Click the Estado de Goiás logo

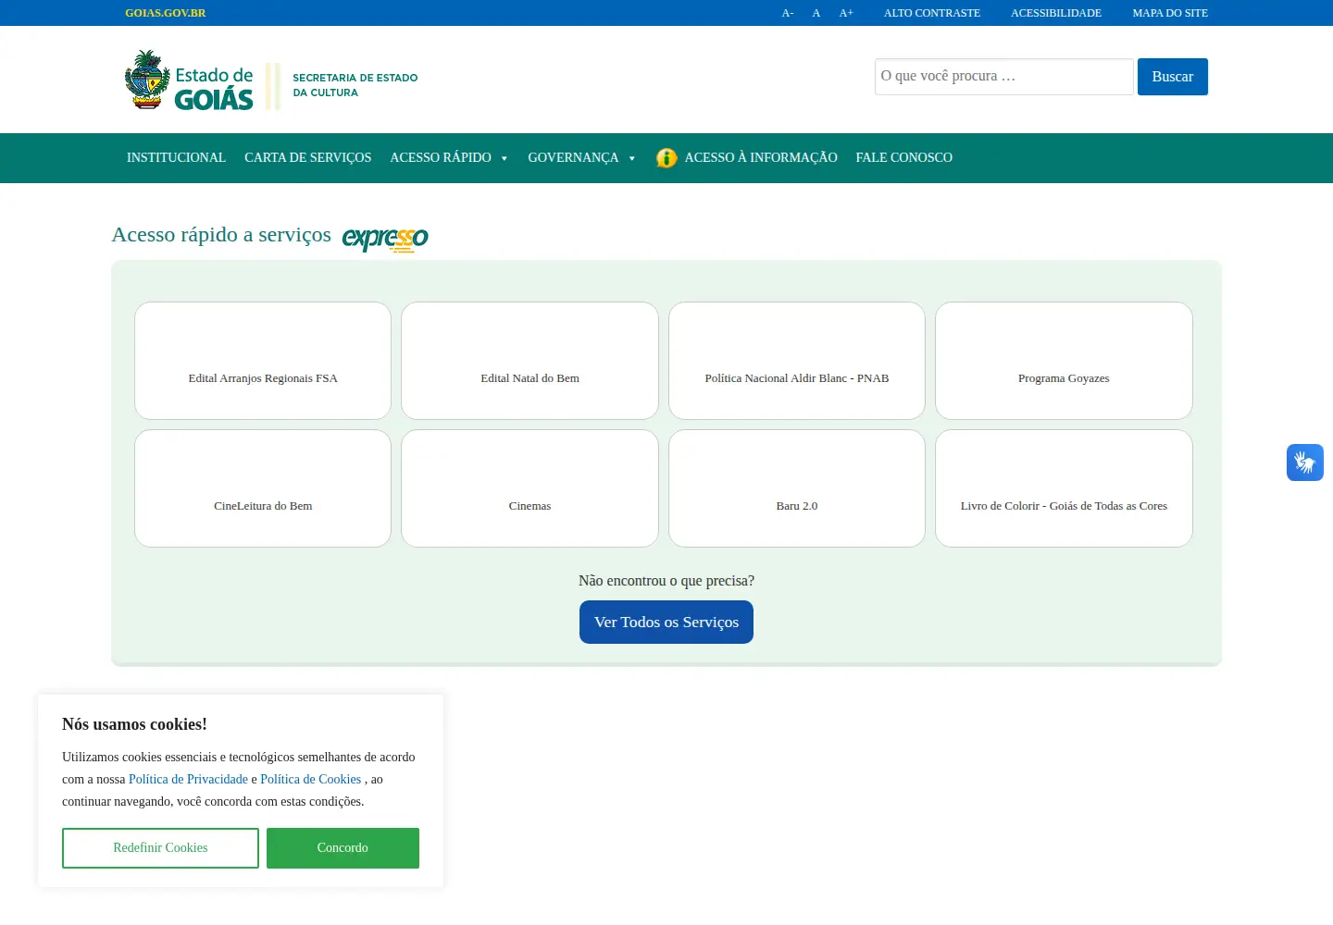pyautogui.click(x=189, y=81)
